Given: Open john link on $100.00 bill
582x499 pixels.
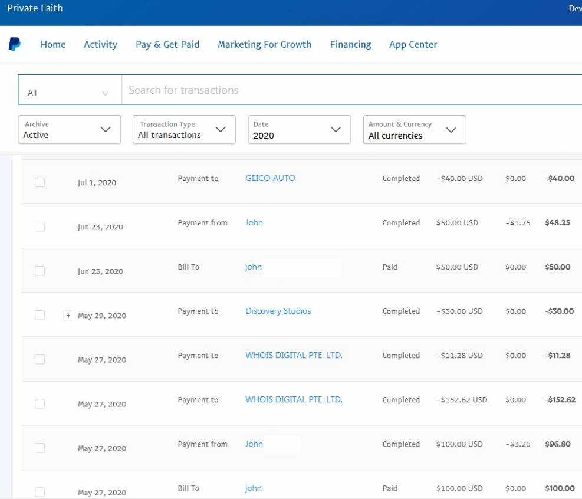Looking at the screenshot, I should (253, 488).
